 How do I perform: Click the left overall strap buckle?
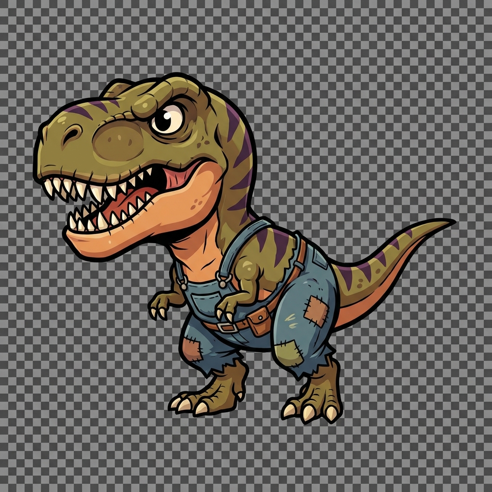coord(181,282)
